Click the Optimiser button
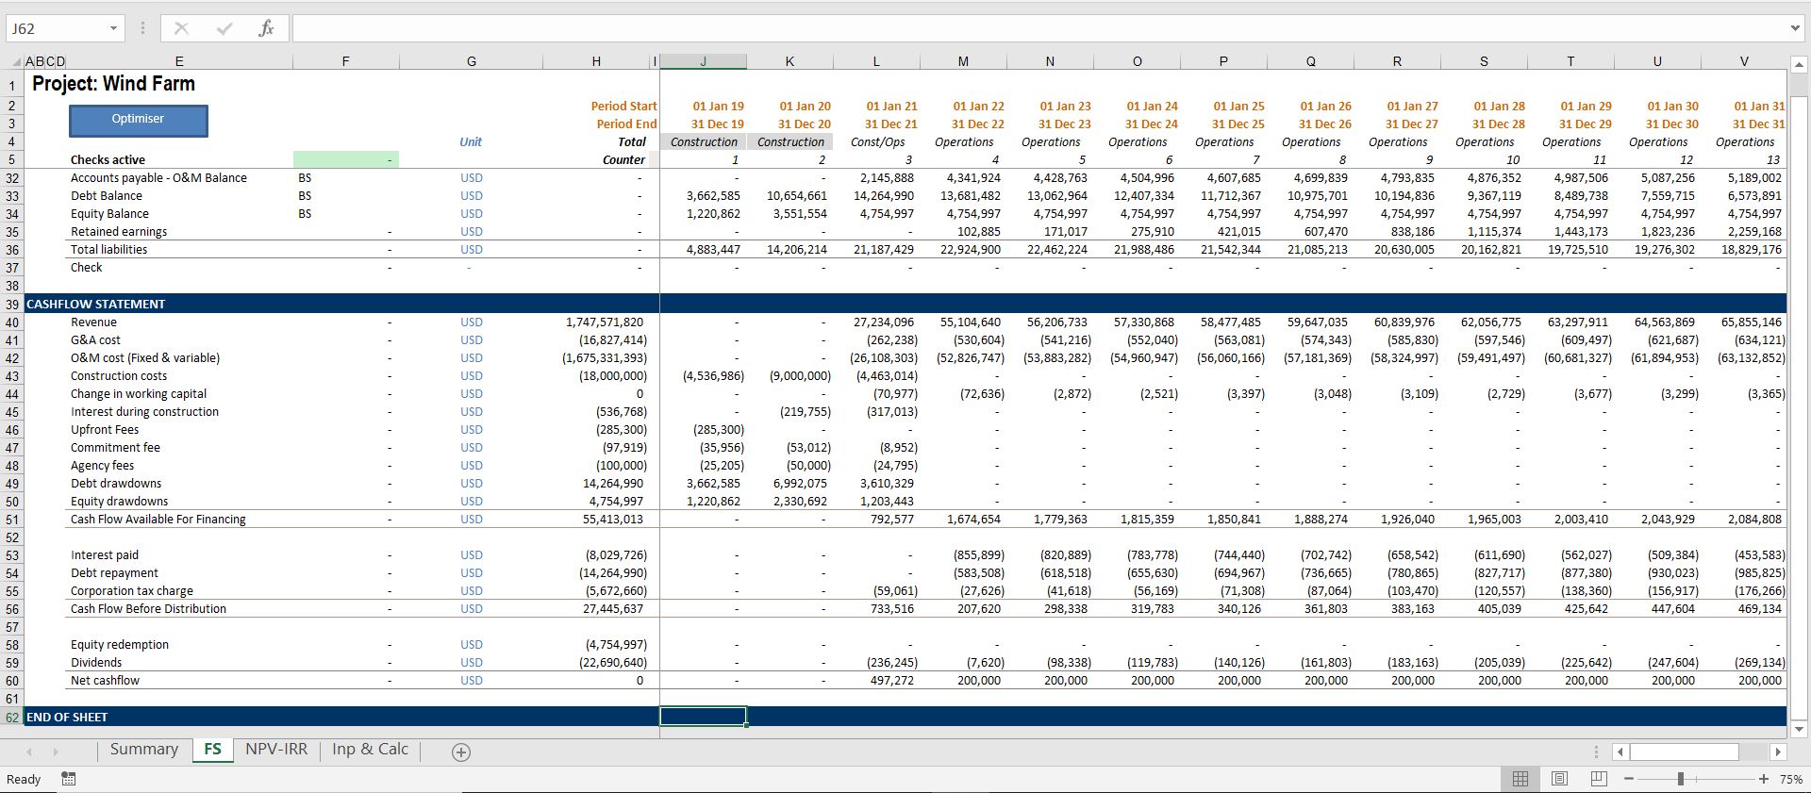Image resolution: width=1811 pixels, height=793 pixels. (138, 120)
